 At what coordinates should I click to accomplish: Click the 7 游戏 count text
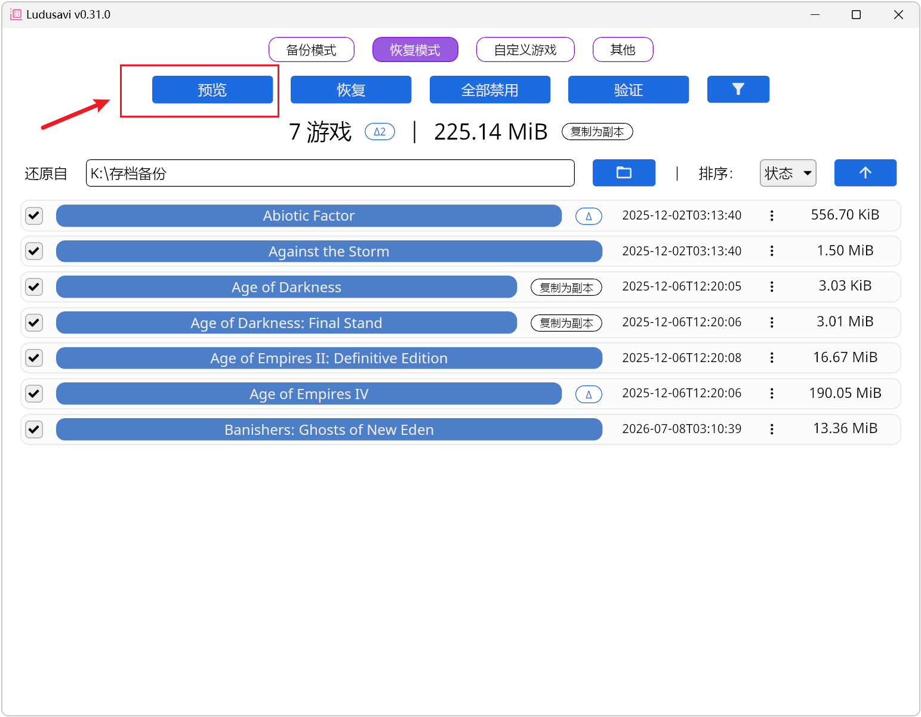(321, 132)
